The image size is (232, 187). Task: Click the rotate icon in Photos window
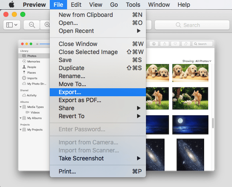click(x=186, y=44)
